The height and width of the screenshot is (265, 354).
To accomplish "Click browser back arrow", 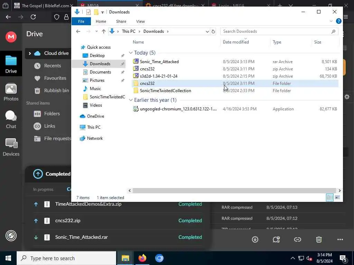I will pos(8,17).
